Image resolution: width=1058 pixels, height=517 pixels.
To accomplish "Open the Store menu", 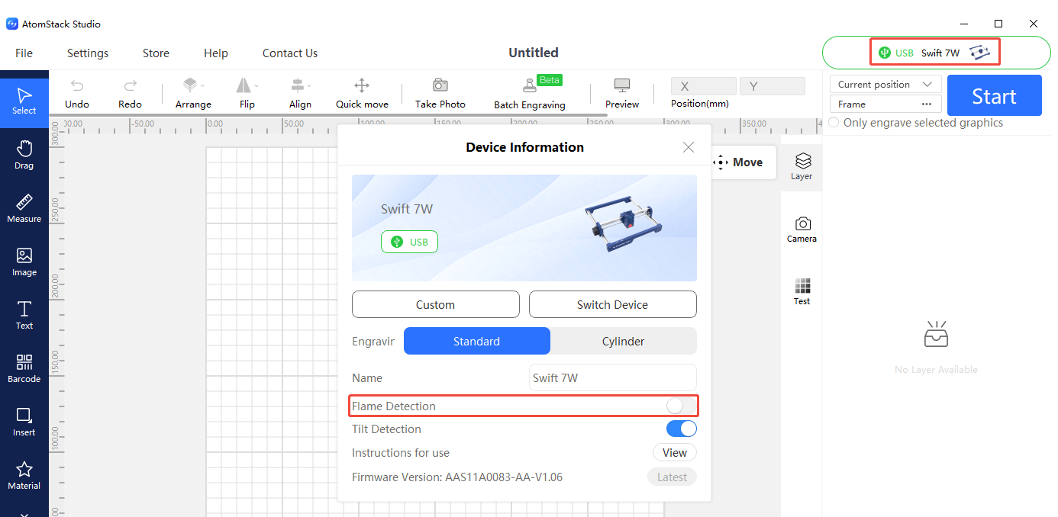I will tap(156, 53).
